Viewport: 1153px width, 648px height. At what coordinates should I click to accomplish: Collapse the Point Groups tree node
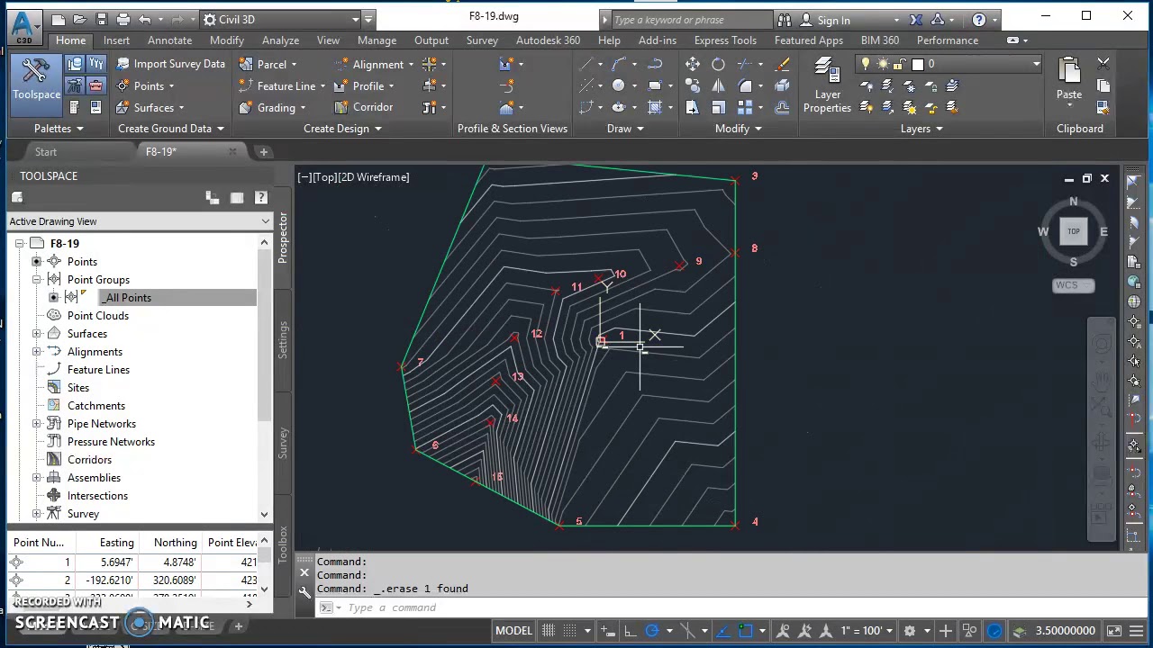tap(37, 280)
